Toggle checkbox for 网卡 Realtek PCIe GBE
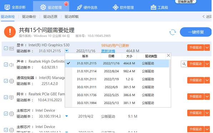 (6, 97)
